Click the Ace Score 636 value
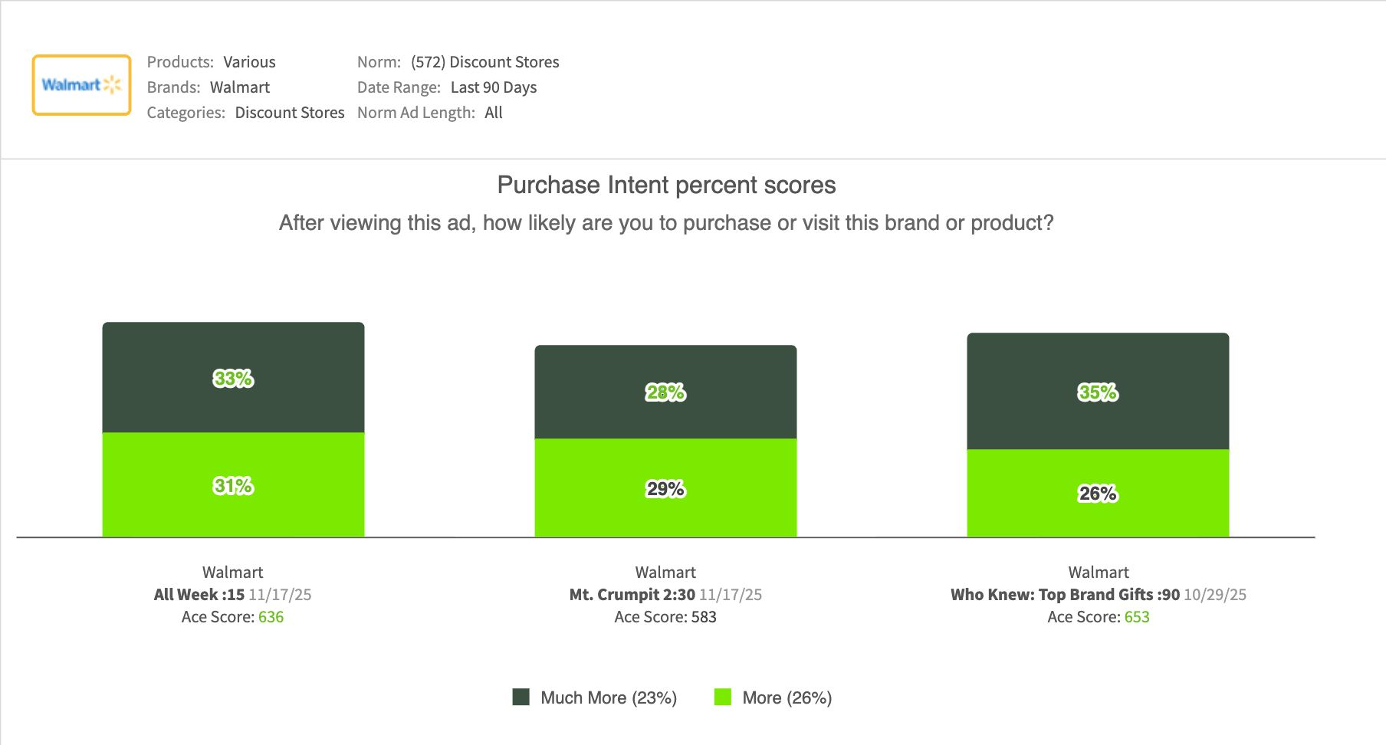 click(x=271, y=617)
